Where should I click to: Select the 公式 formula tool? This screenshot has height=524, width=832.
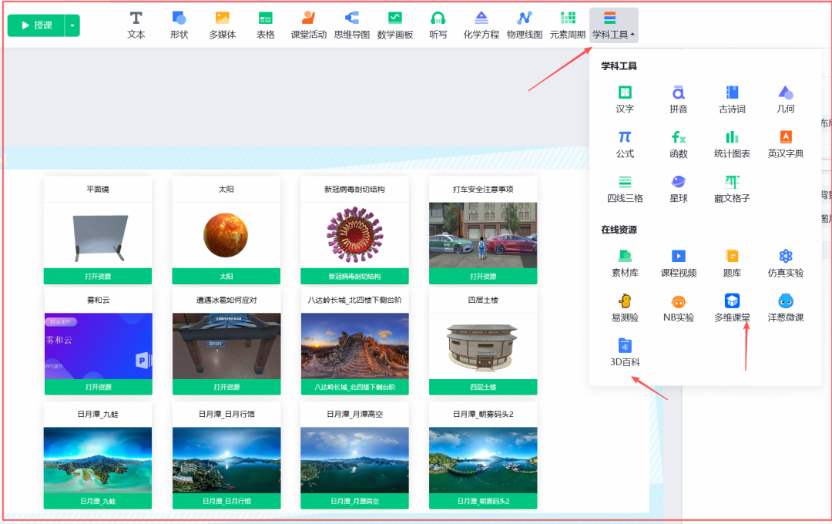(625, 145)
